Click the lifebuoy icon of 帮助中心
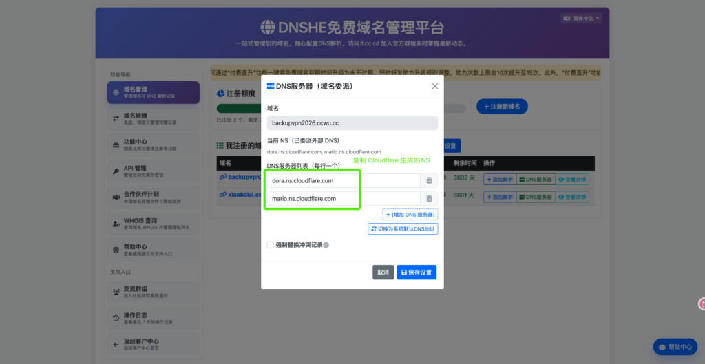 coord(116,250)
